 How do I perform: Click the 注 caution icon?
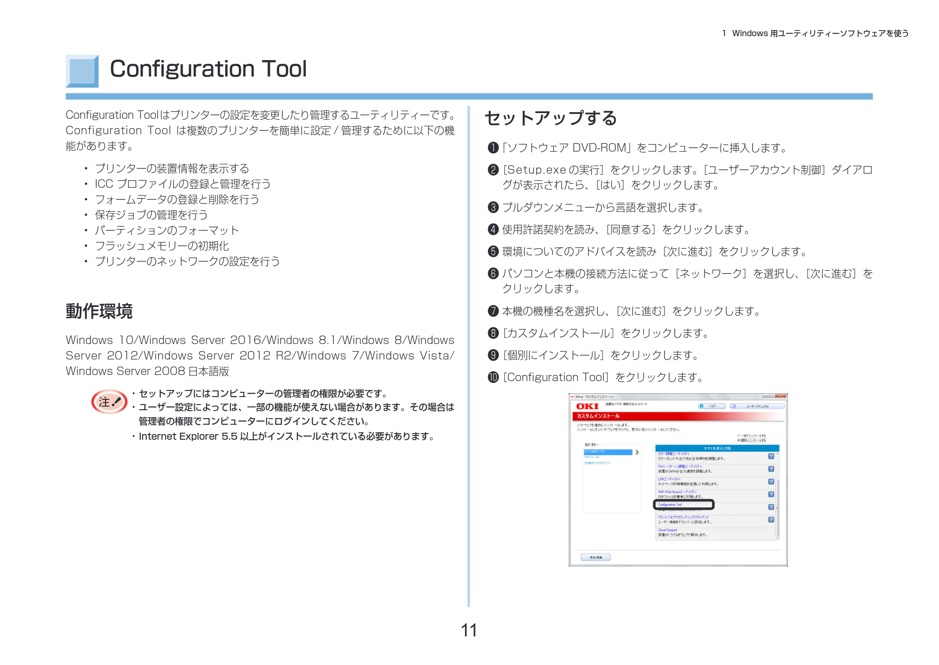109,402
